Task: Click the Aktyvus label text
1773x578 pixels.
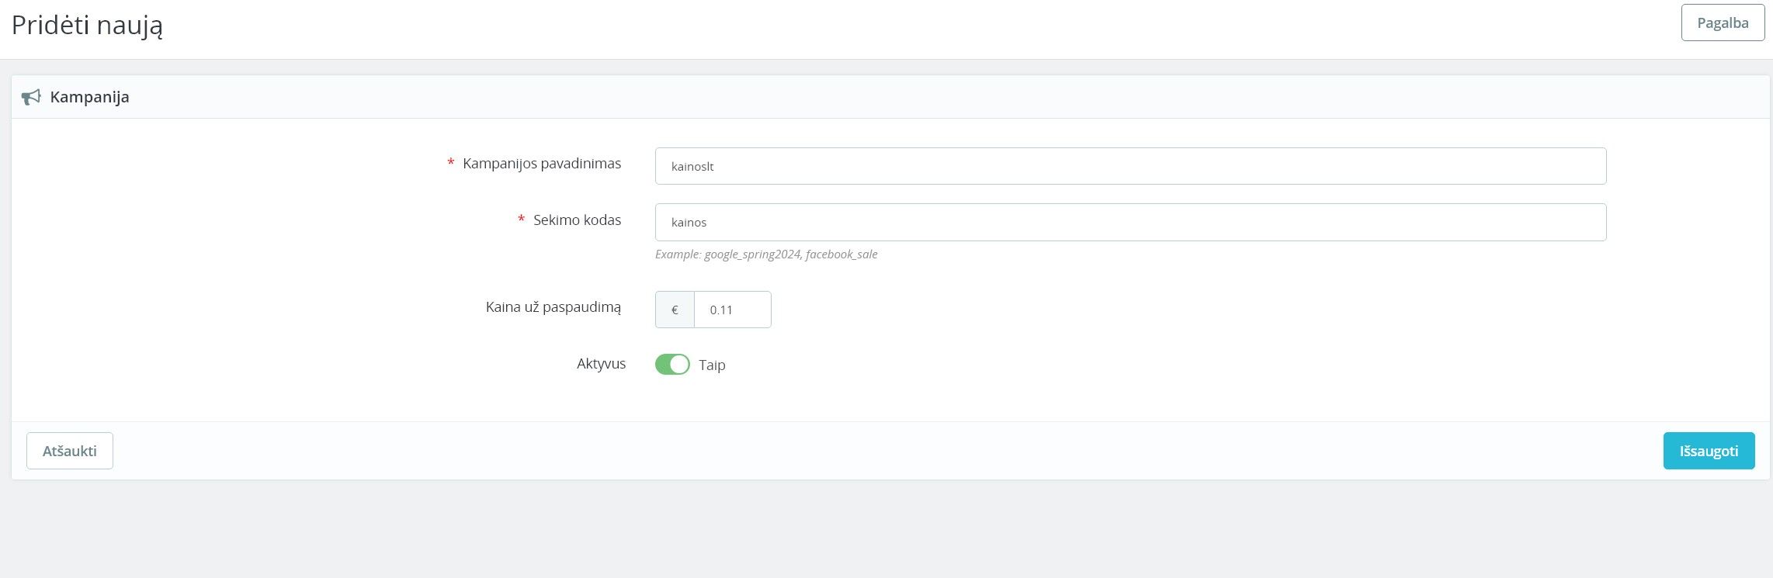Action: point(601,364)
